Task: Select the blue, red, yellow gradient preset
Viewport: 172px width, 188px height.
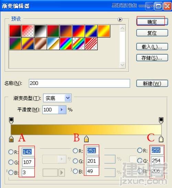Action: coord(78,31)
